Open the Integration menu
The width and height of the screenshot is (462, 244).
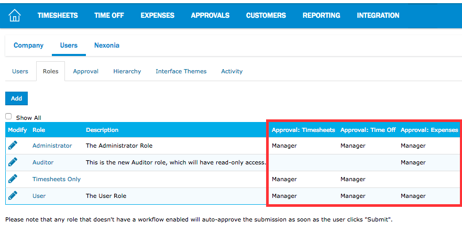tap(378, 15)
